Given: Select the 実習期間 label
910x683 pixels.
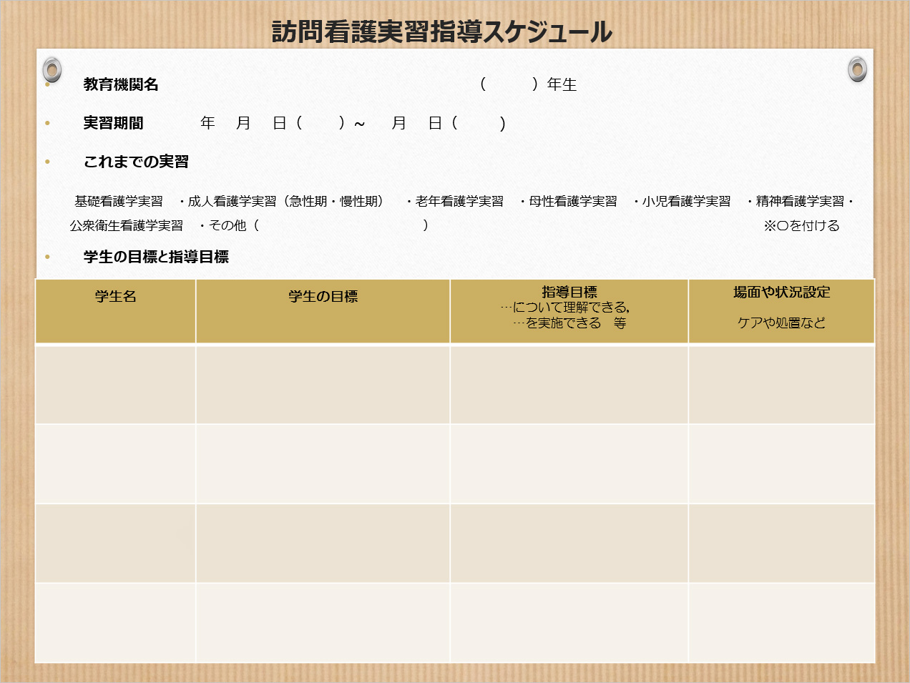Looking at the screenshot, I should 113,123.
